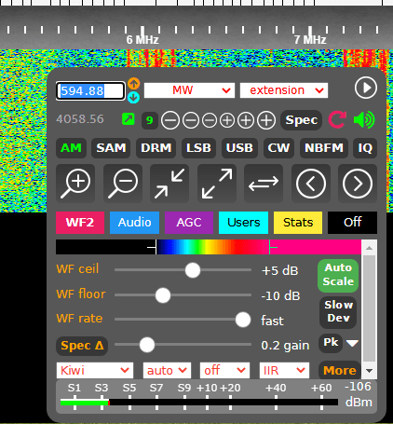Screen dimensions: 393x424
Task: Select AM demodulation mode
Action: tap(71, 148)
